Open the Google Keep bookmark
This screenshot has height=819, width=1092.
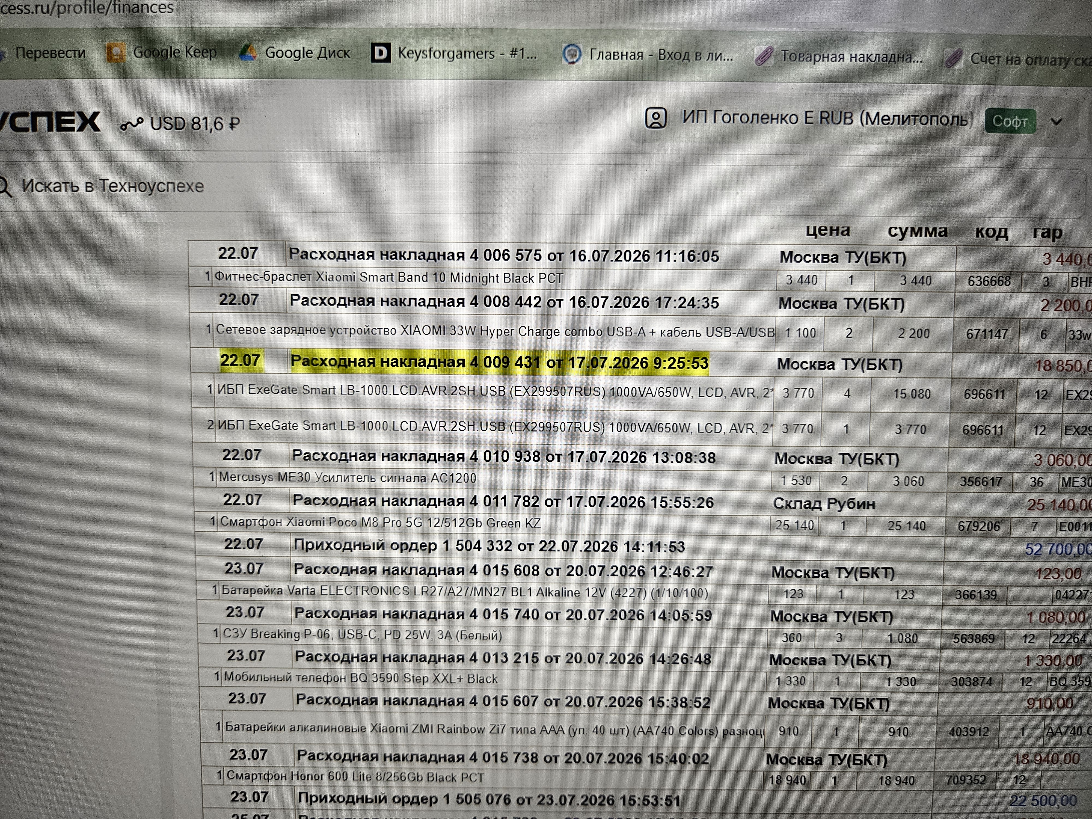[162, 52]
